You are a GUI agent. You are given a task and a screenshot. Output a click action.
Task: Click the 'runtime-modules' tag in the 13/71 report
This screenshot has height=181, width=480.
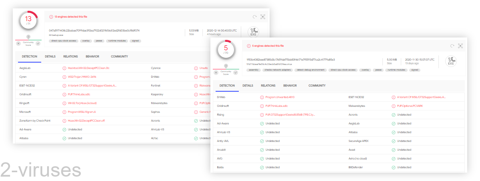tap(117, 41)
